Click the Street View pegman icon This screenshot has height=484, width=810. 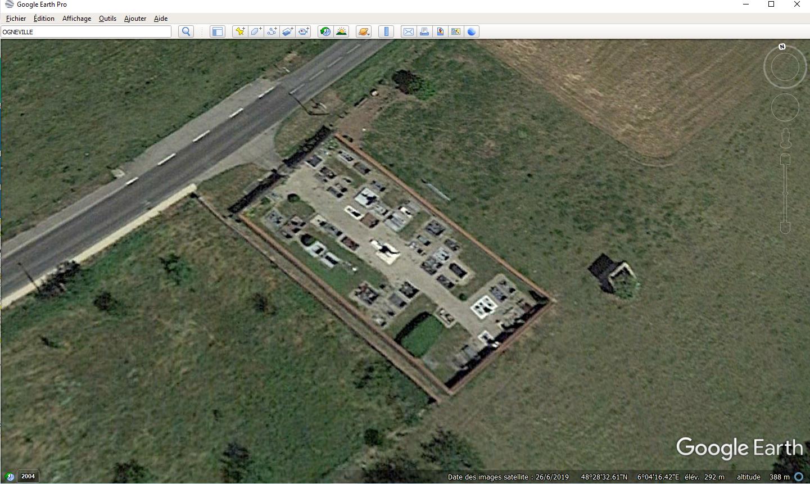coord(785,138)
